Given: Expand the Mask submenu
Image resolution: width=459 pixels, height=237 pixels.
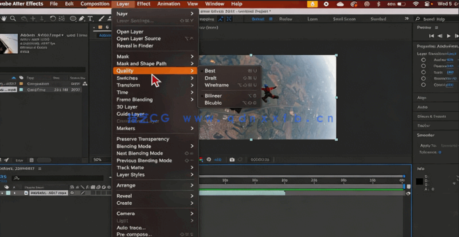Looking at the screenshot, I should tap(155, 57).
